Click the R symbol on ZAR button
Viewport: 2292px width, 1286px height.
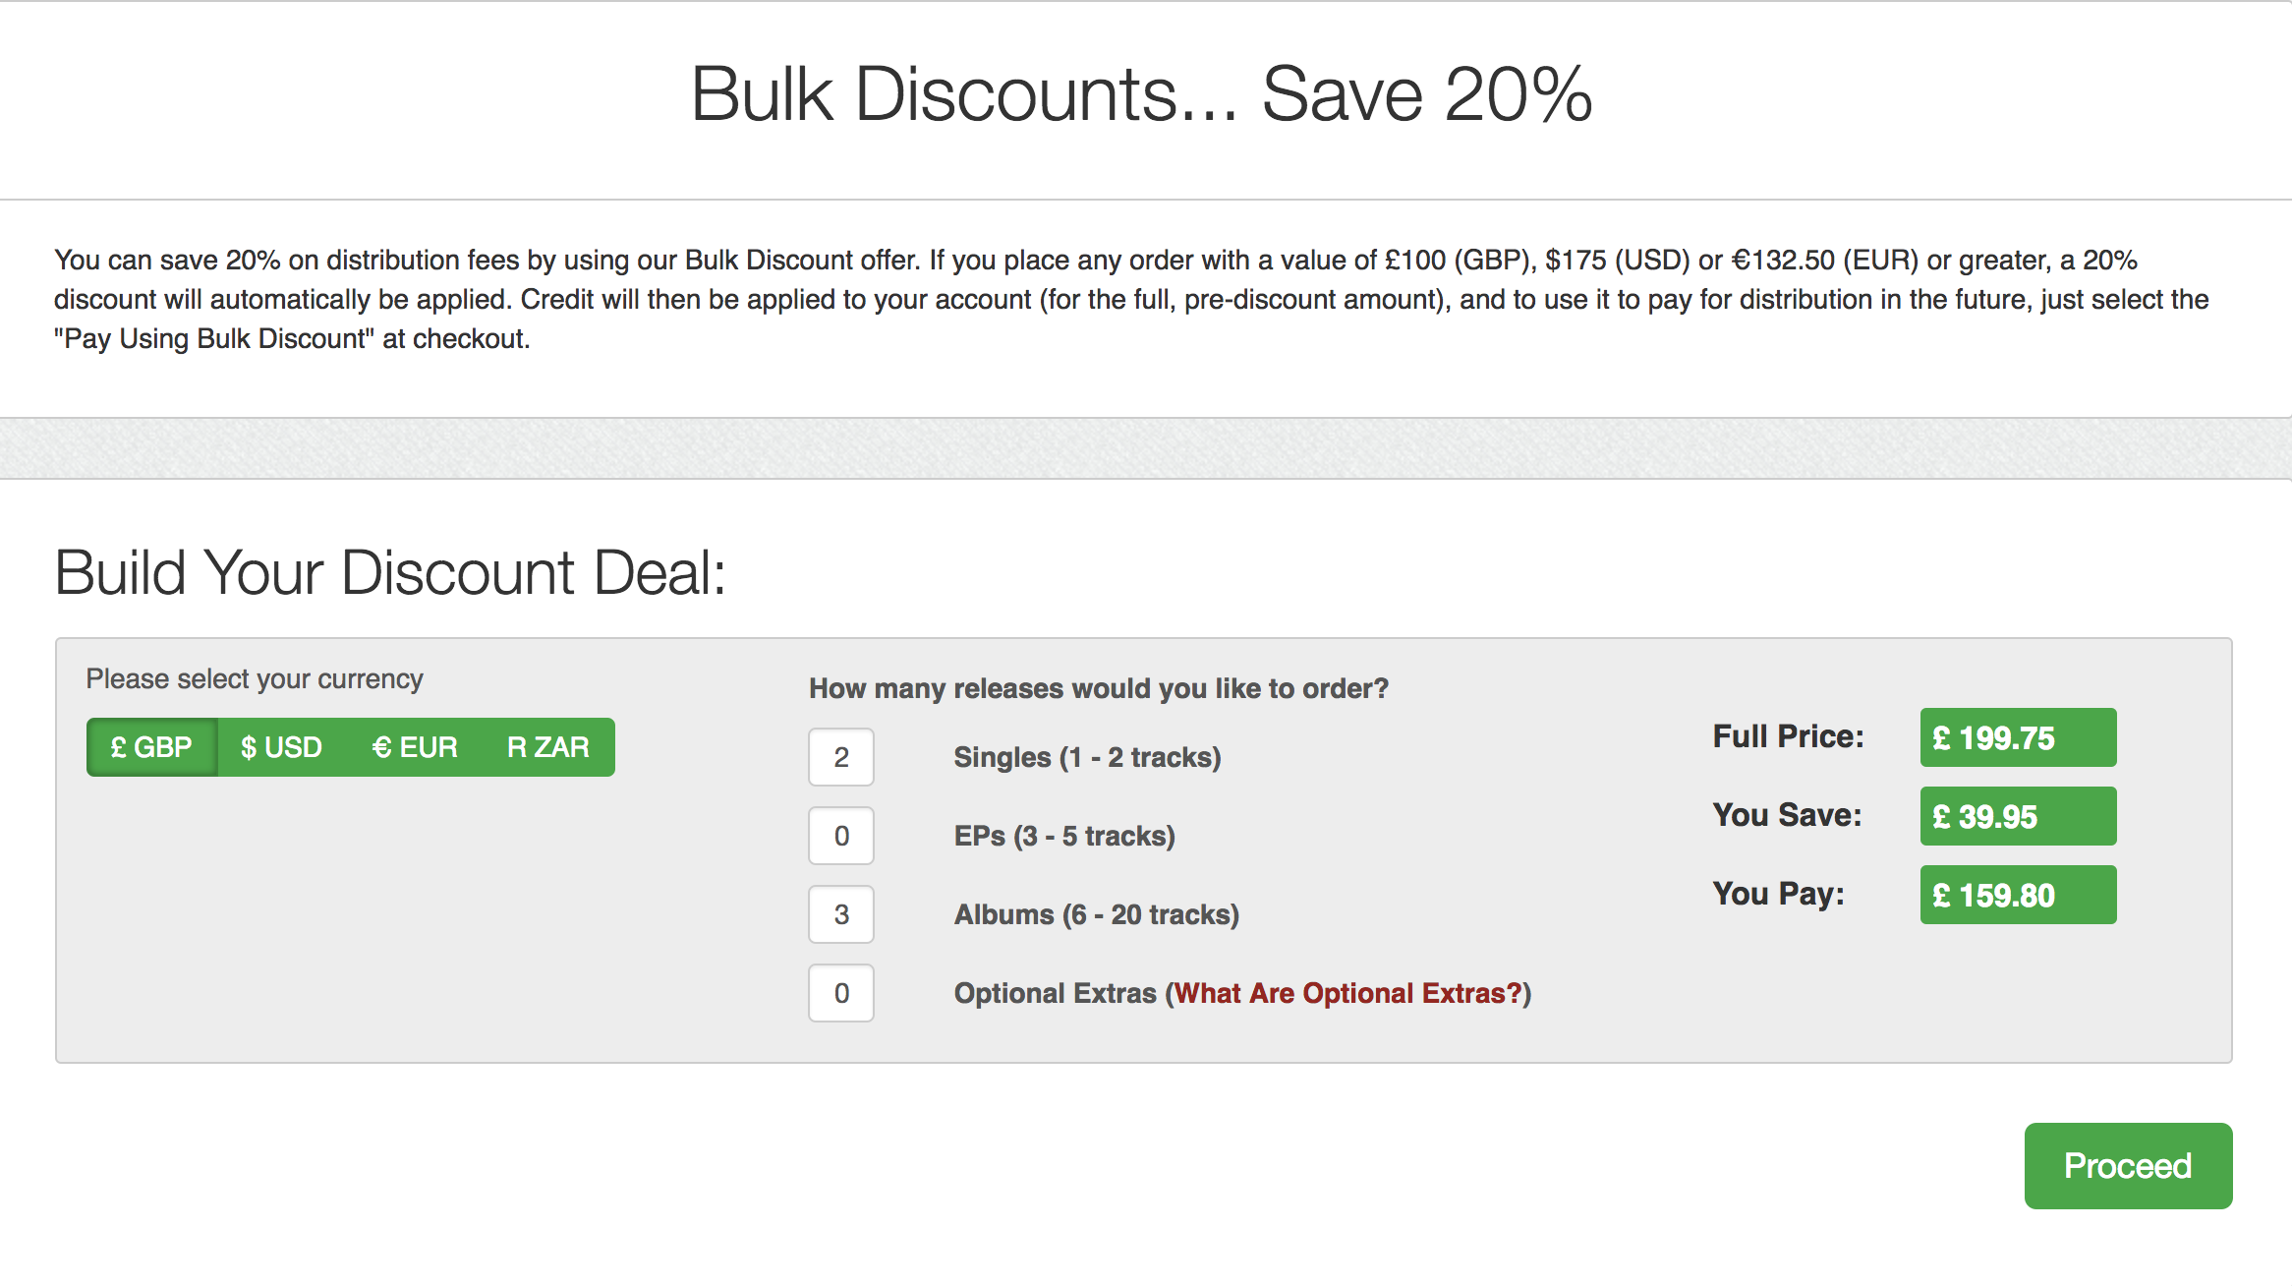coord(515,747)
